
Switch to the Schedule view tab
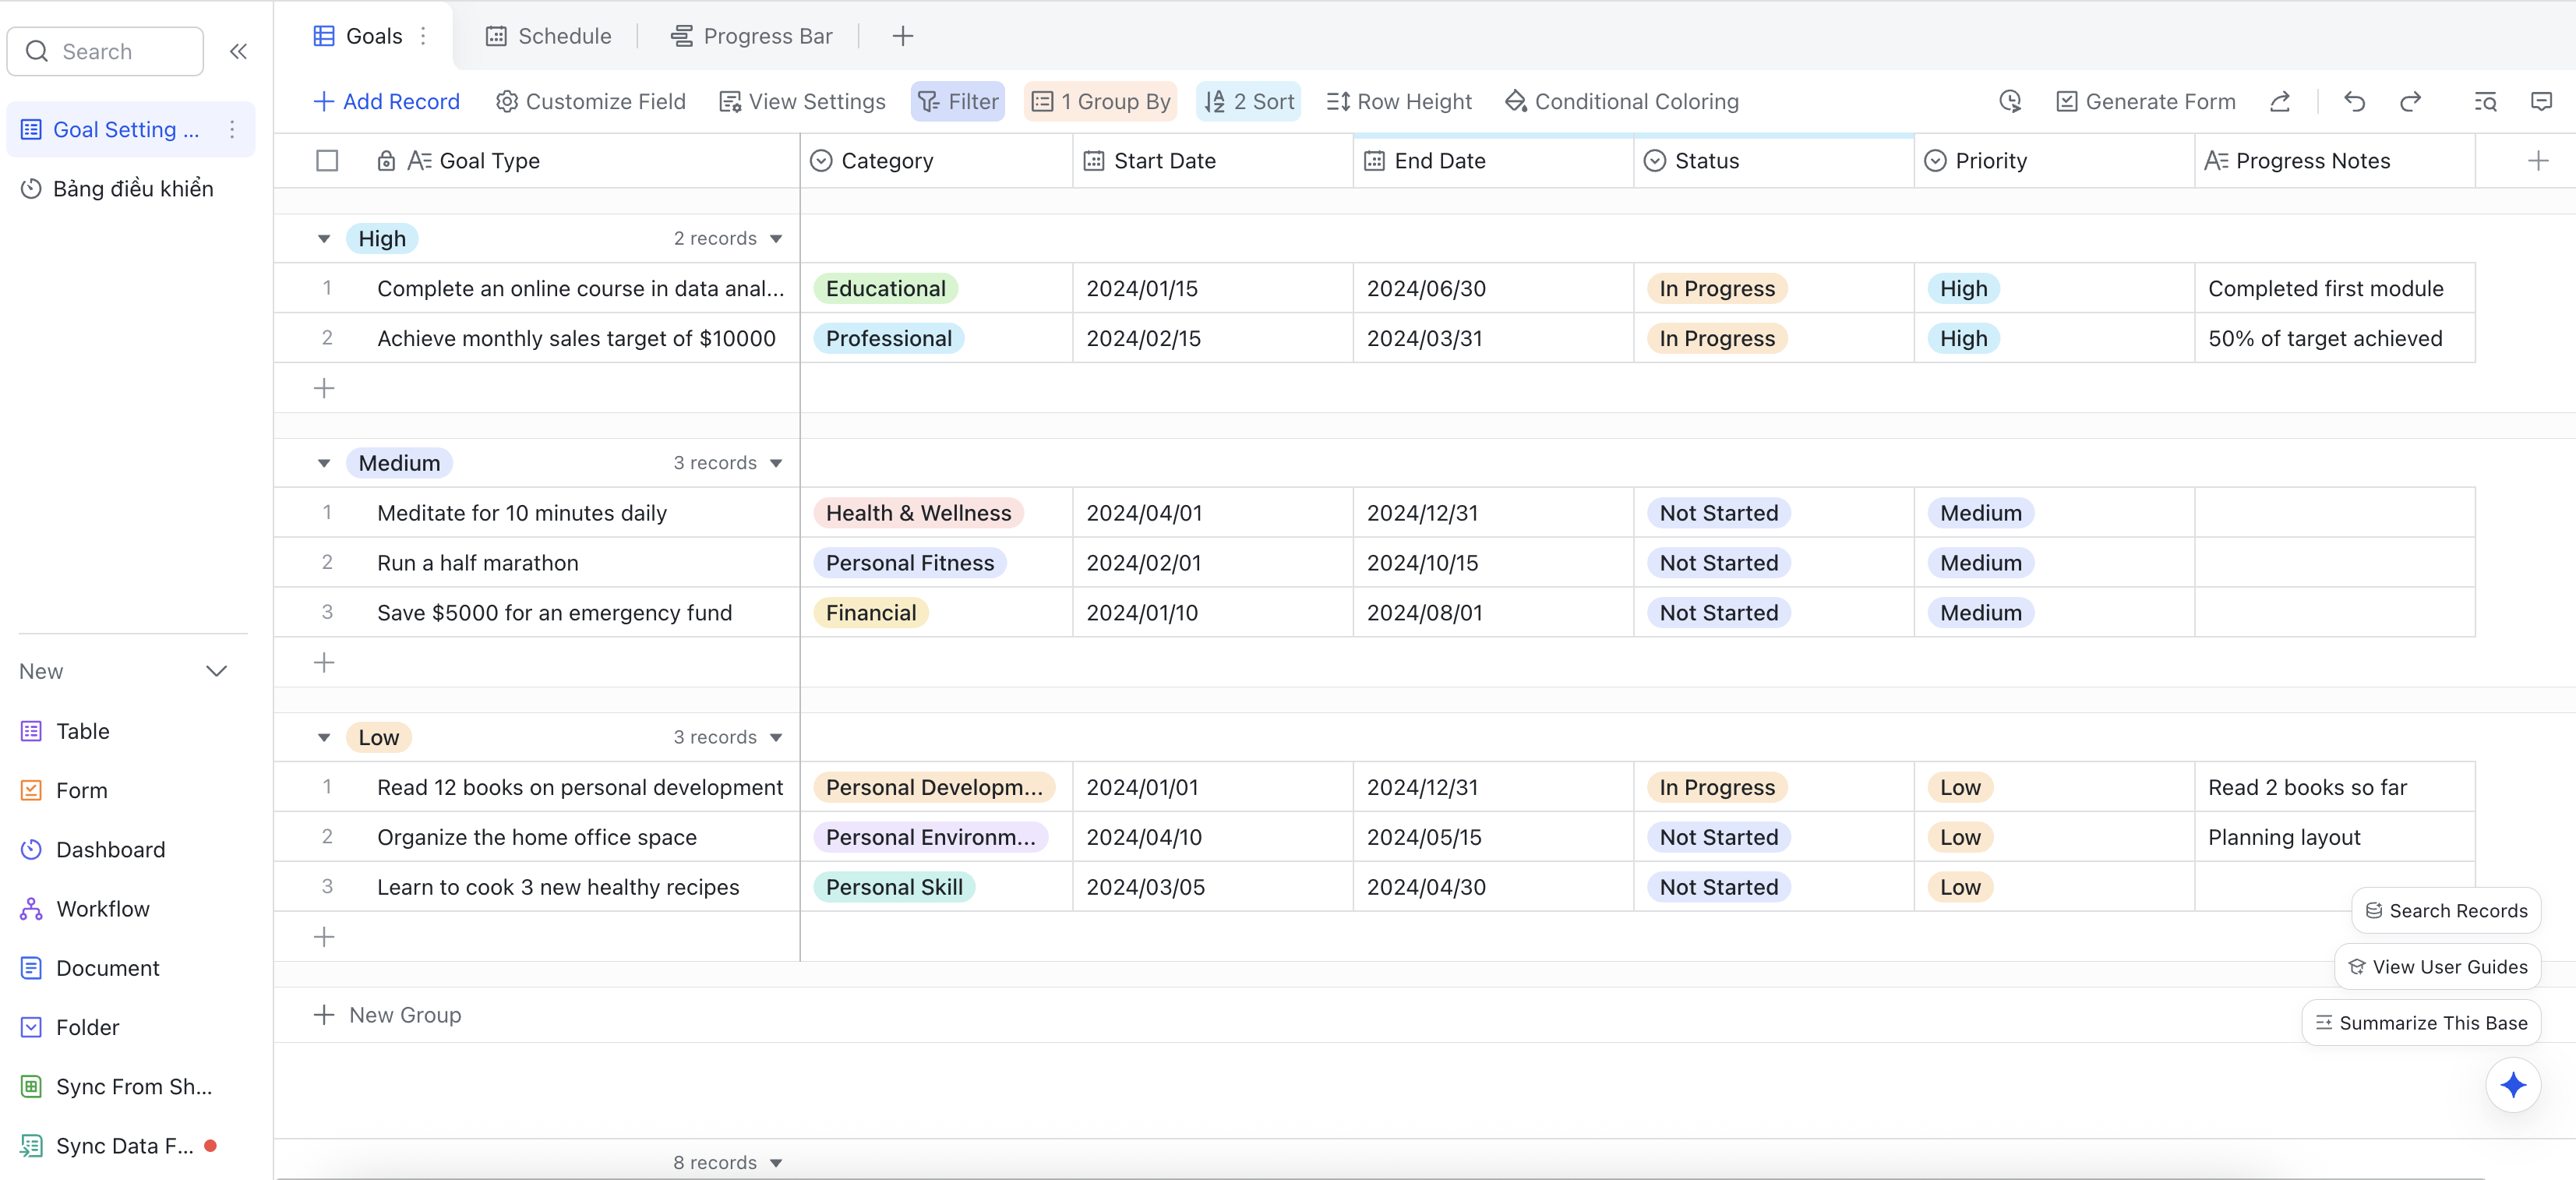coord(549,36)
